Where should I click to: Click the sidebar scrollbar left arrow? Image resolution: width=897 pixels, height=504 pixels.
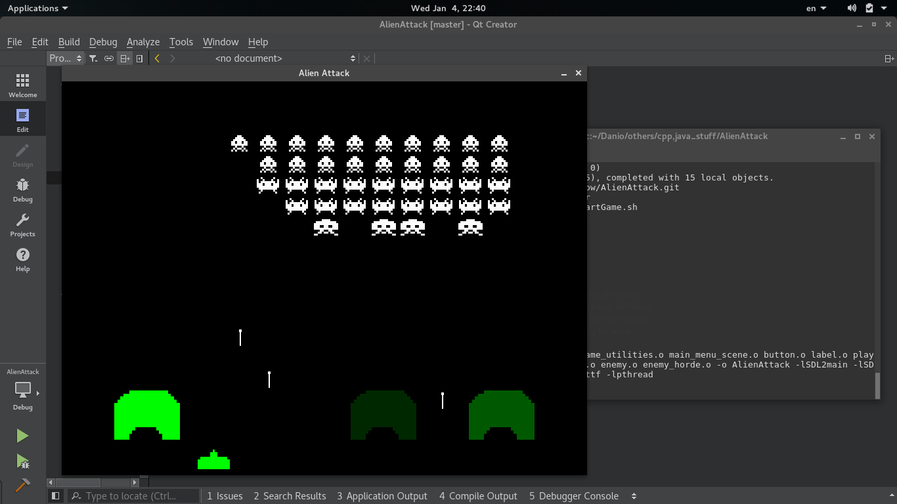pos(51,482)
